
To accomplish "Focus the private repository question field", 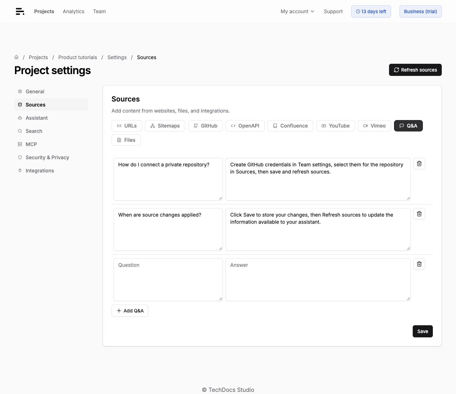I will click(x=168, y=179).
